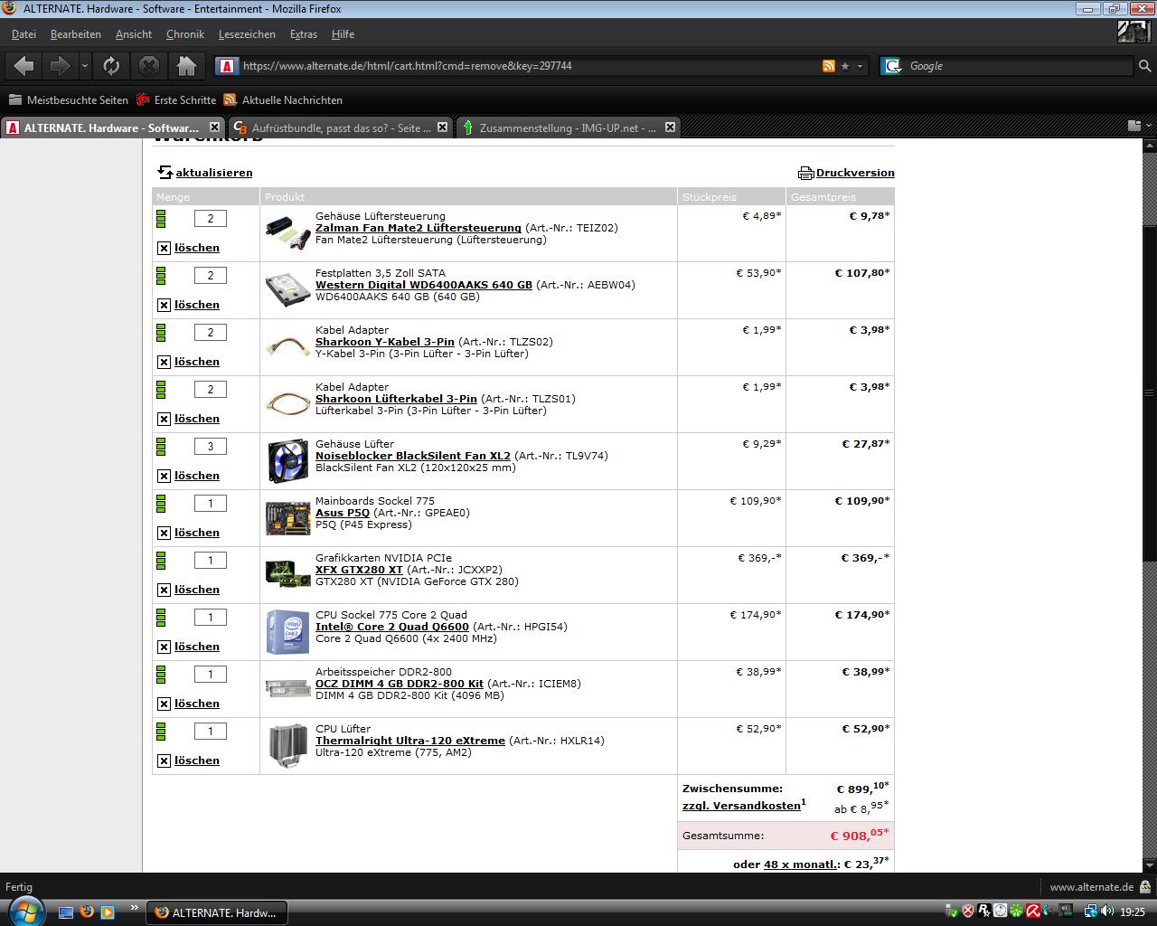
Task: Open the Druckversion print link
Action: click(x=855, y=173)
